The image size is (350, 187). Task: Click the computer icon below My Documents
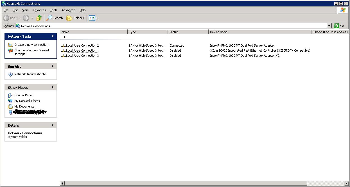point(11,112)
